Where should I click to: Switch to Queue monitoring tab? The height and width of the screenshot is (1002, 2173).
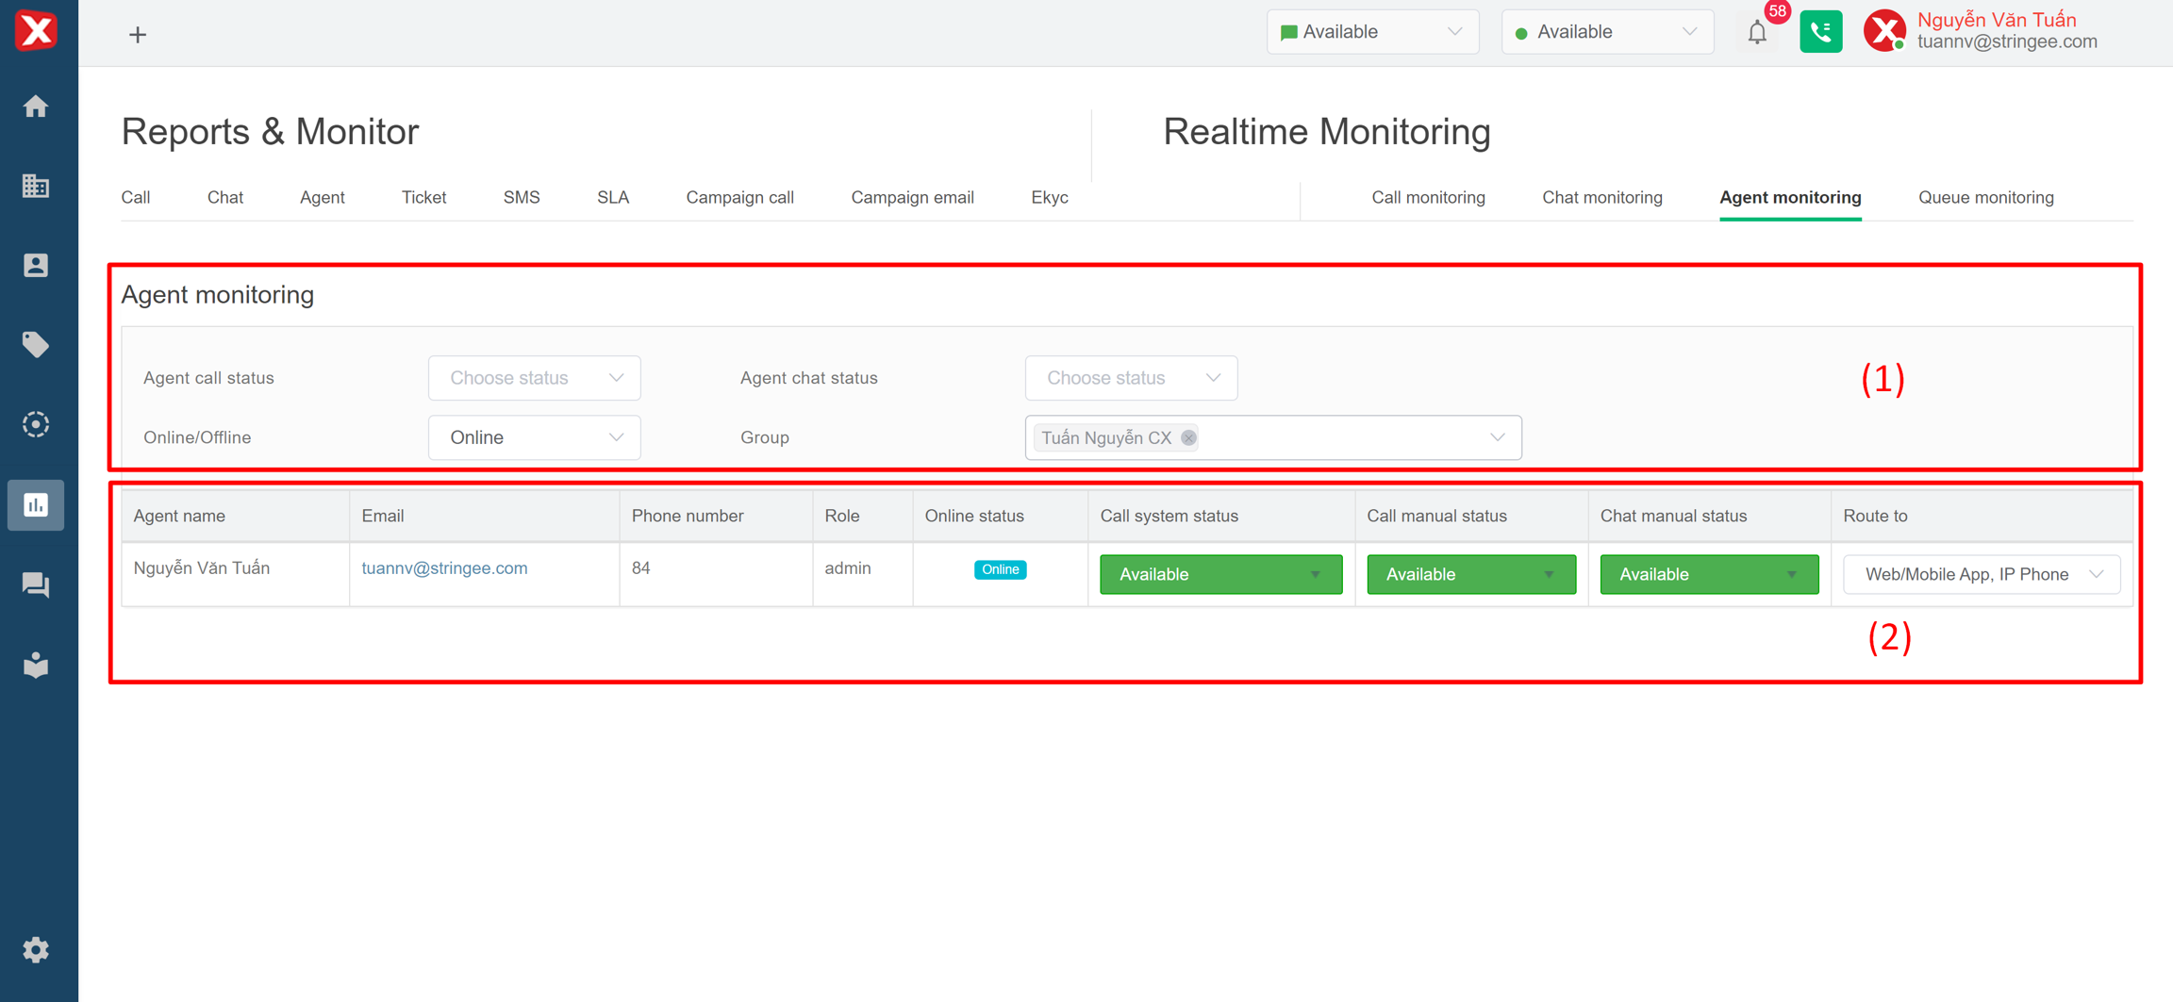click(x=1985, y=198)
